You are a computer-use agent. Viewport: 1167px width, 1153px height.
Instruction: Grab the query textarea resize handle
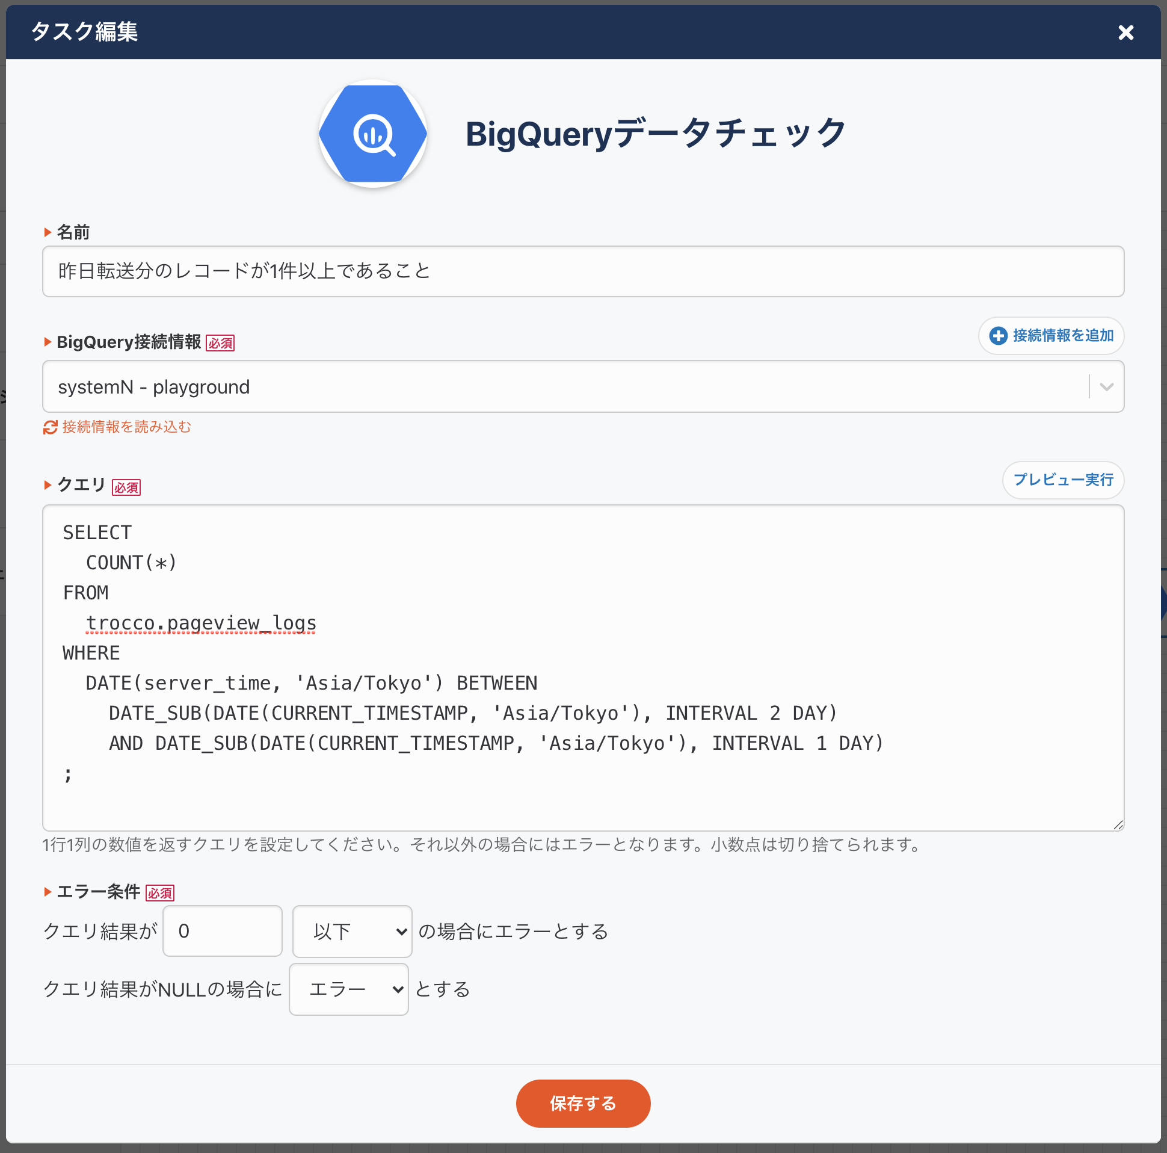point(1118,825)
